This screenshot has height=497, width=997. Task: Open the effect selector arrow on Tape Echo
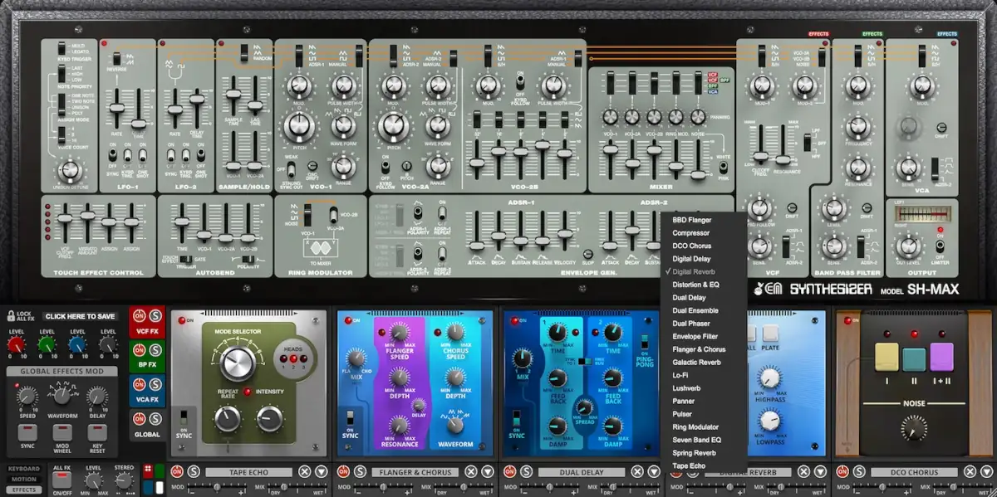click(x=320, y=471)
